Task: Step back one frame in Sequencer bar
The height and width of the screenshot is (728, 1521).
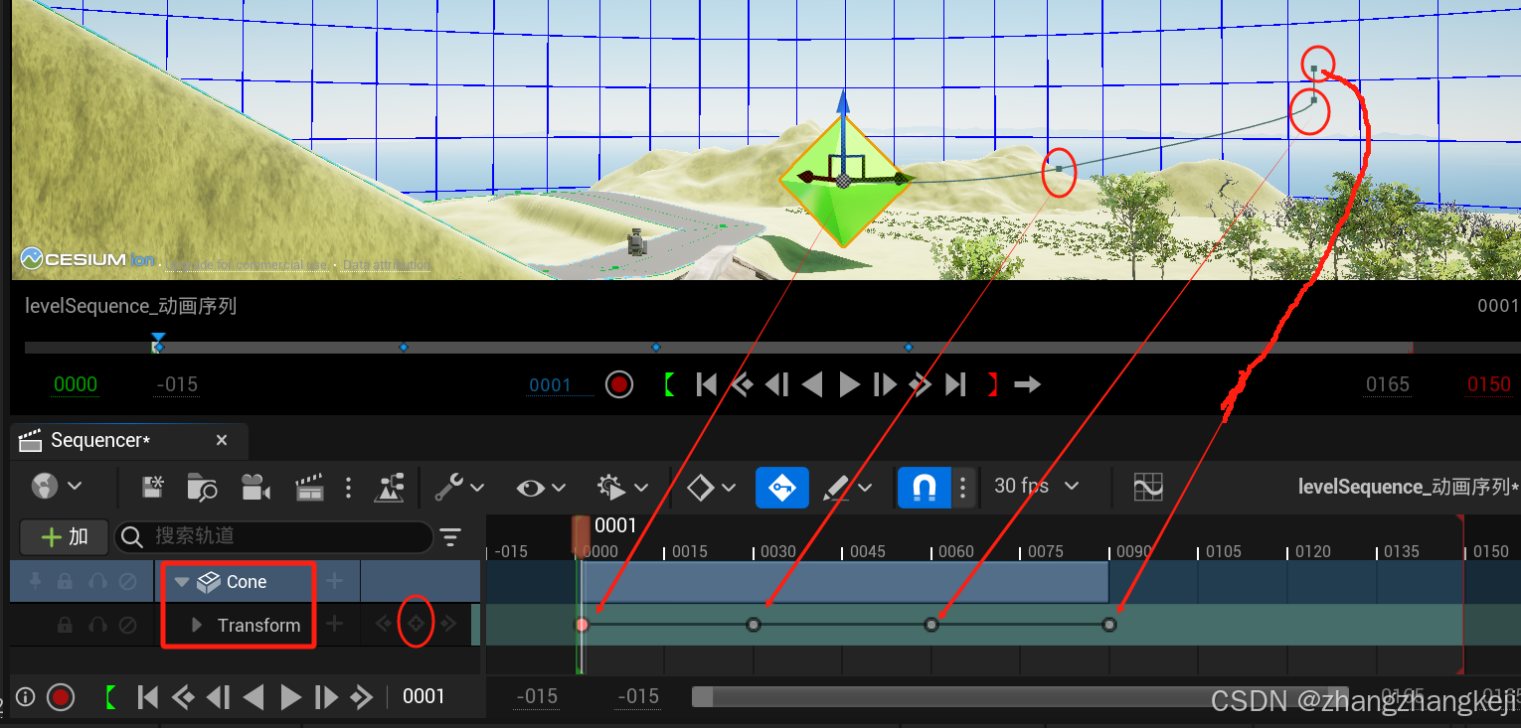Action: (x=219, y=697)
